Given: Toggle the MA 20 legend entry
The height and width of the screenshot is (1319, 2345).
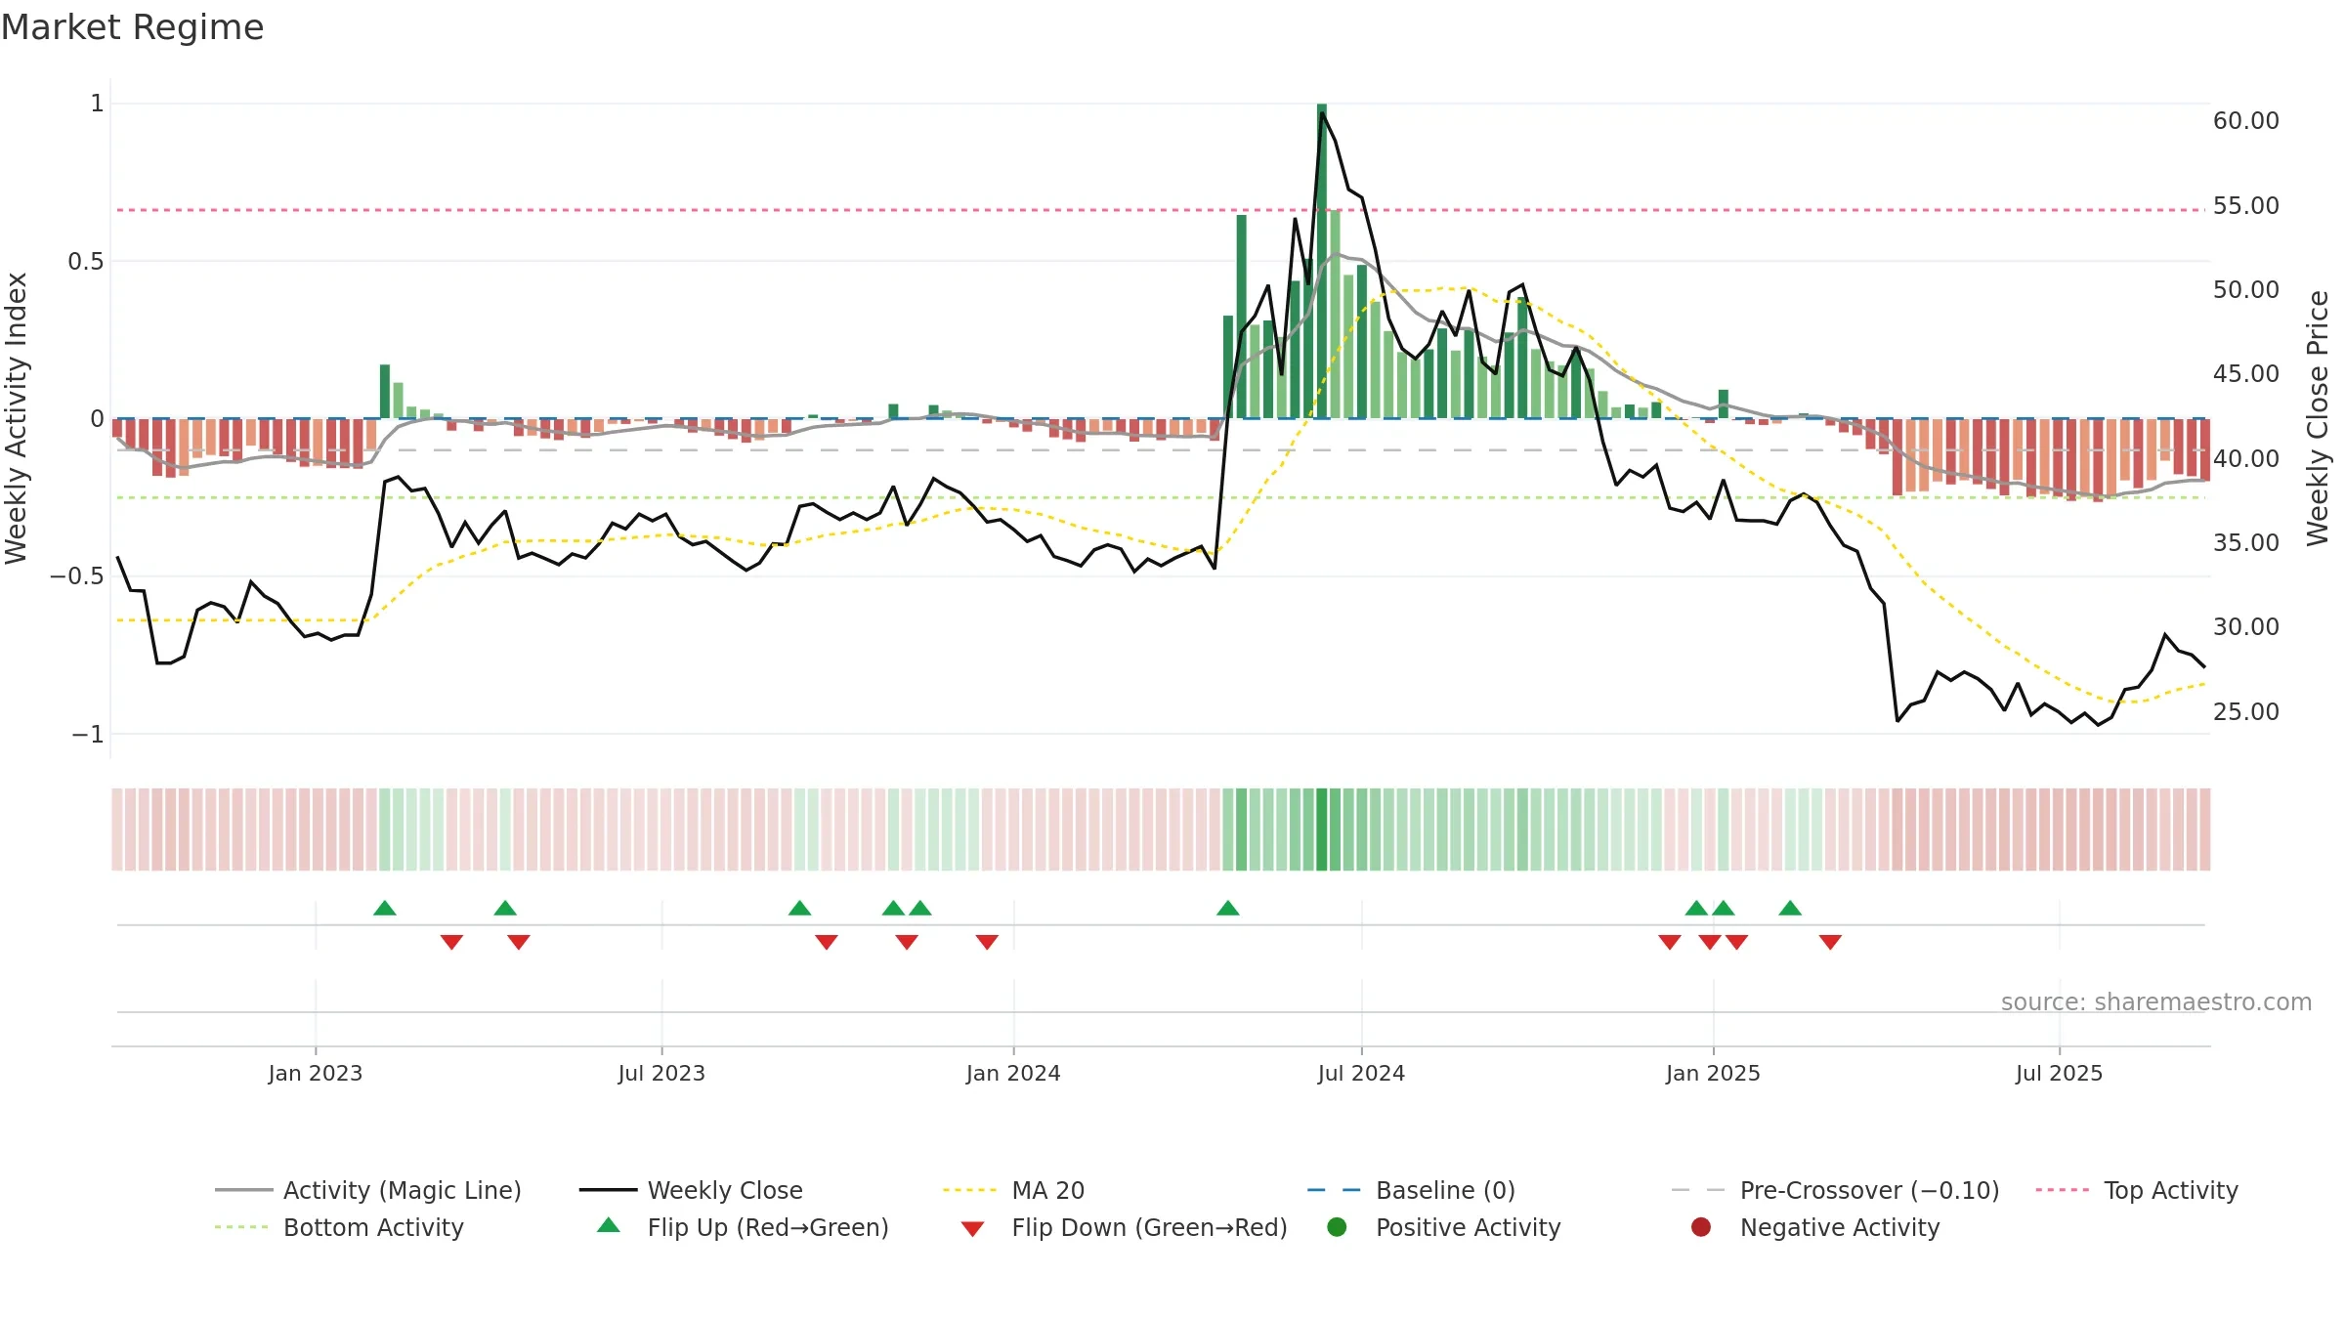Looking at the screenshot, I should pos(1013,1190).
